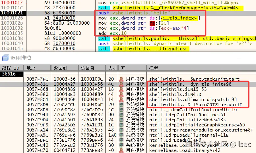Click comment shellwithtls.dllmain_dispatch+93
This screenshot has width=256, height=153.
click(x=193, y=100)
